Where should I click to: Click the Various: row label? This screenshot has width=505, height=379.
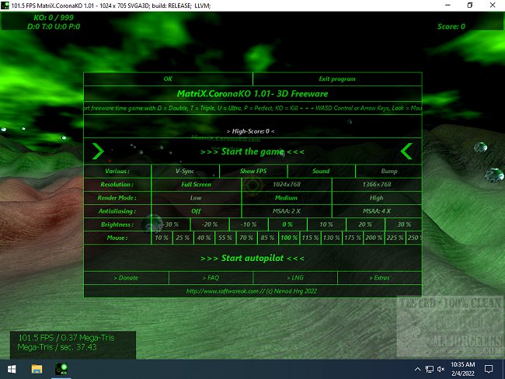coord(117,171)
